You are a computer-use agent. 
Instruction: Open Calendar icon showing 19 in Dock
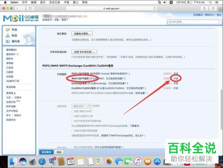coord(70,162)
